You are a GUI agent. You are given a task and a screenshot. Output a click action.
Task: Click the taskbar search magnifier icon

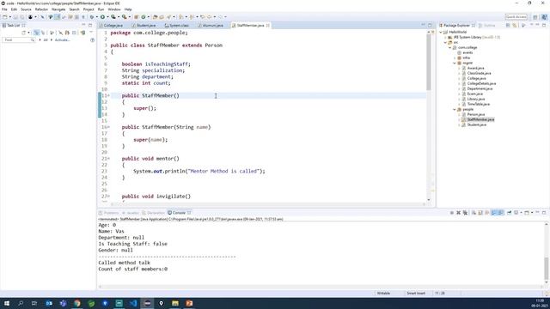[21, 303]
